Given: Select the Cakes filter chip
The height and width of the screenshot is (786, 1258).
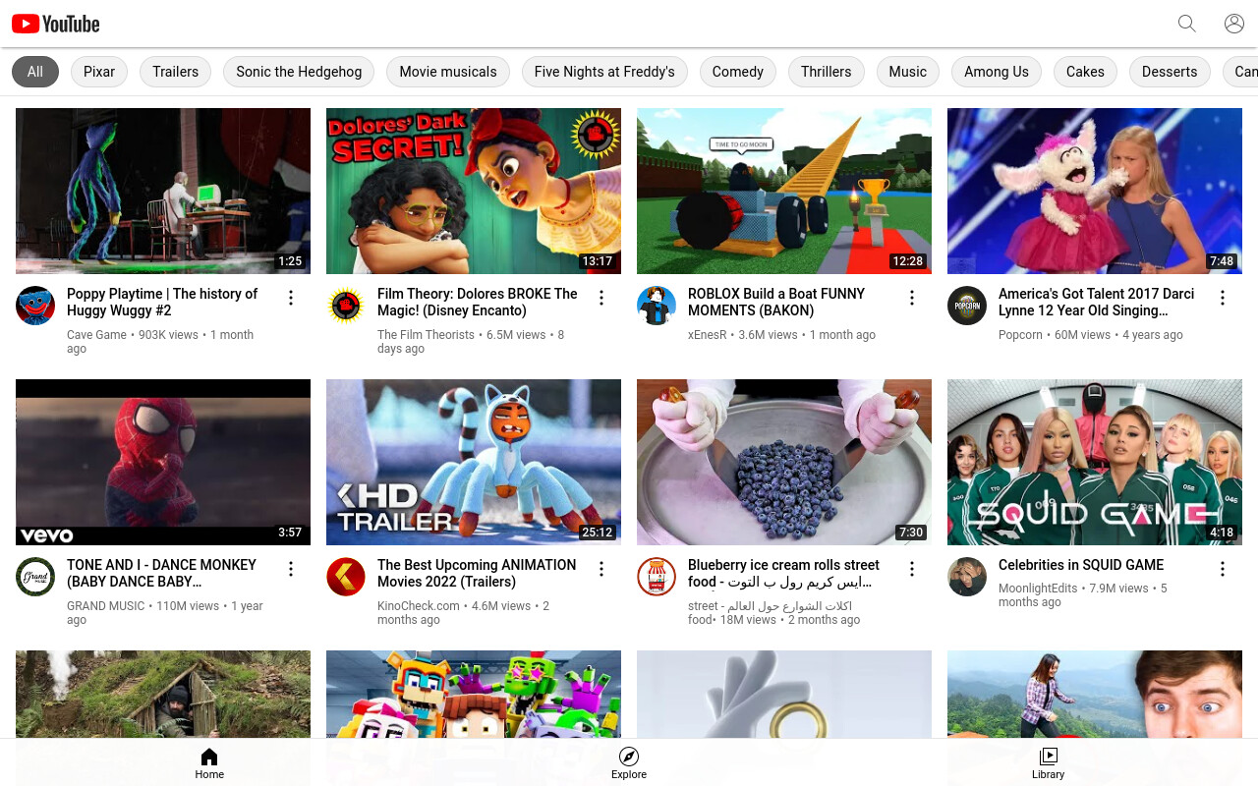Looking at the screenshot, I should [1086, 72].
